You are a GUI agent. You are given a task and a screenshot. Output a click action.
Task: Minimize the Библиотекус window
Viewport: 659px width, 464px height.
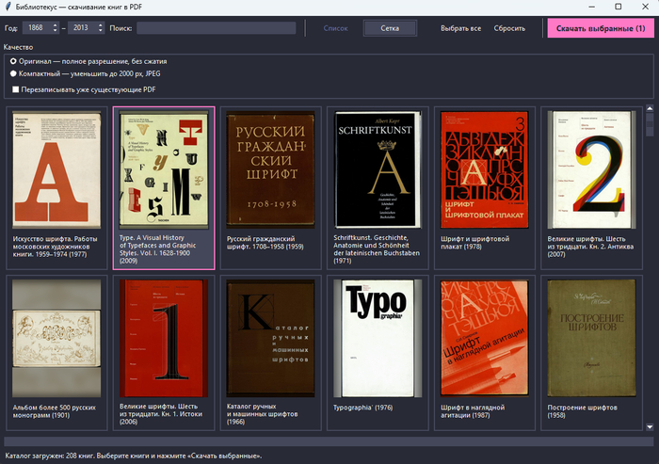tap(592, 7)
